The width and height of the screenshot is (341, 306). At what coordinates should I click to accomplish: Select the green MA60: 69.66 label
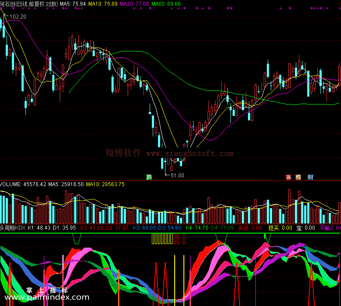pos(165,4)
